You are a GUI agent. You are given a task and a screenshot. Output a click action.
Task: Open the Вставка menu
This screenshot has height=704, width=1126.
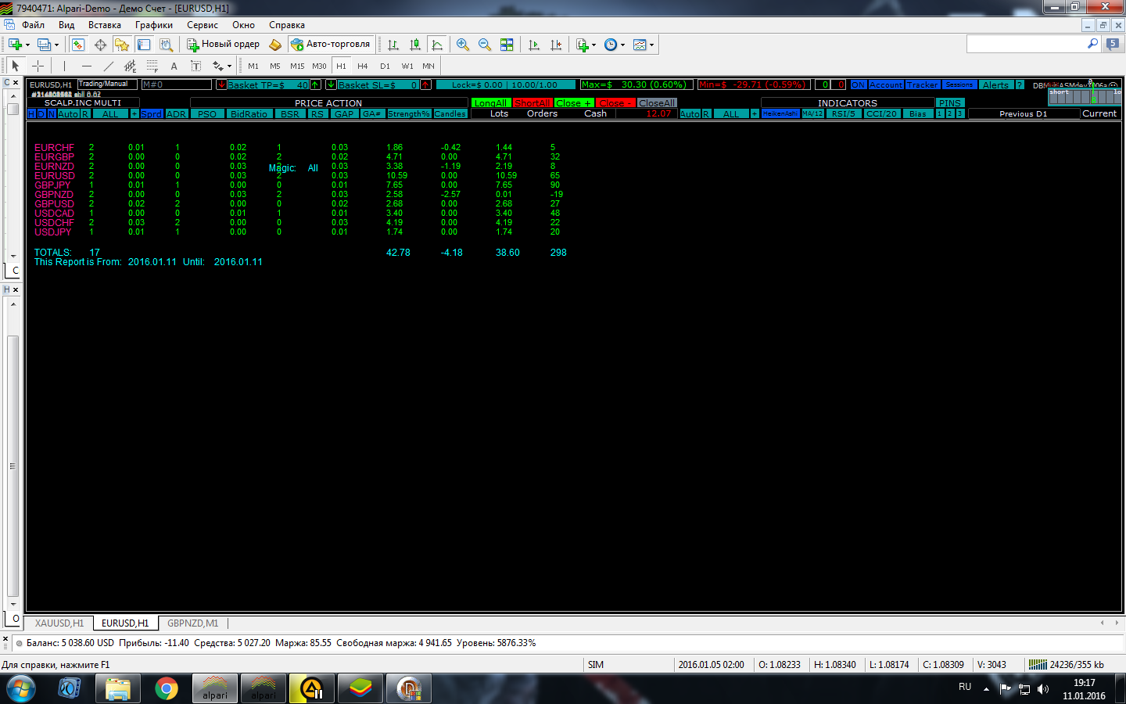tap(105, 25)
